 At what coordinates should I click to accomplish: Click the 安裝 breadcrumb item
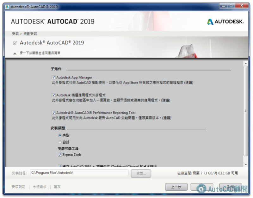(15, 34)
